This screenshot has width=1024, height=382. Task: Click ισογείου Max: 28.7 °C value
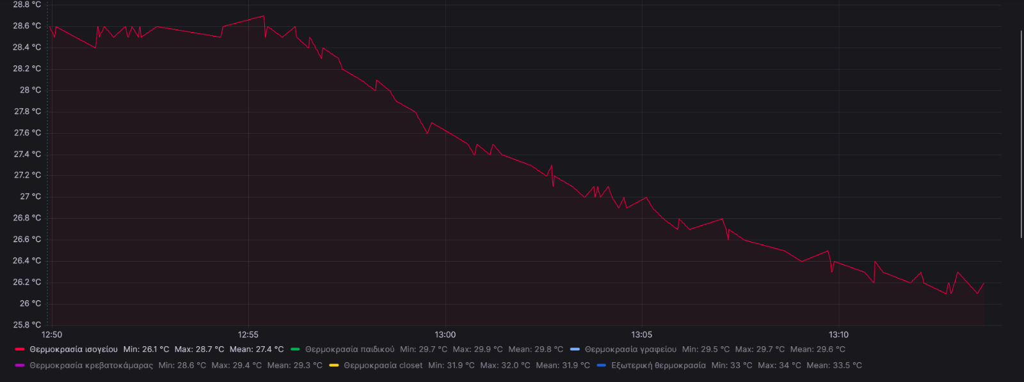pyautogui.click(x=199, y=349)
